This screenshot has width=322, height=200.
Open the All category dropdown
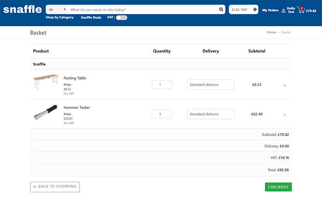(57, 10)
